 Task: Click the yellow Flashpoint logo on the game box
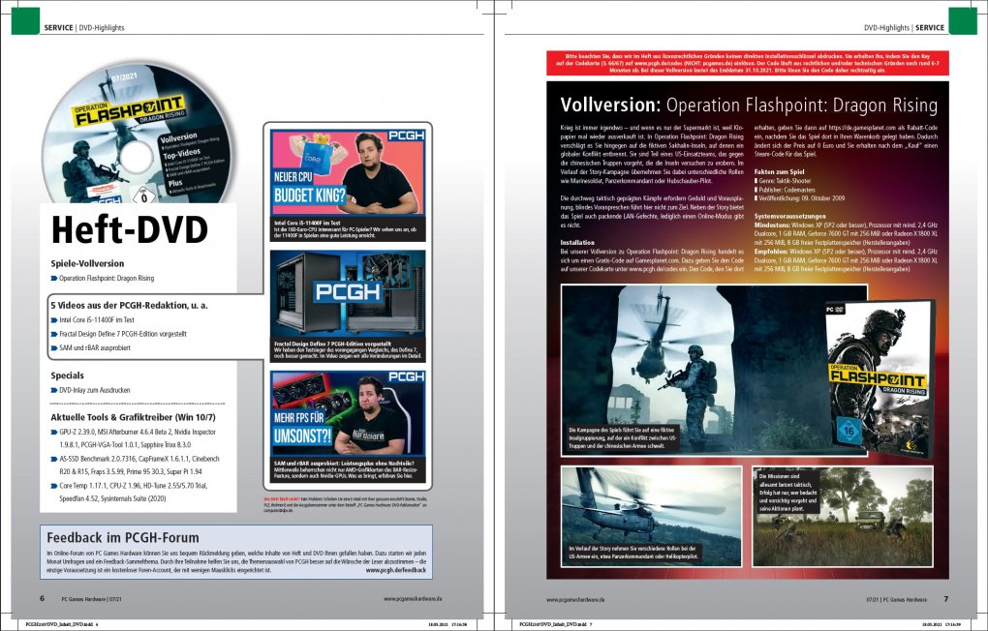pyautogui.click(x=878, y=377)
